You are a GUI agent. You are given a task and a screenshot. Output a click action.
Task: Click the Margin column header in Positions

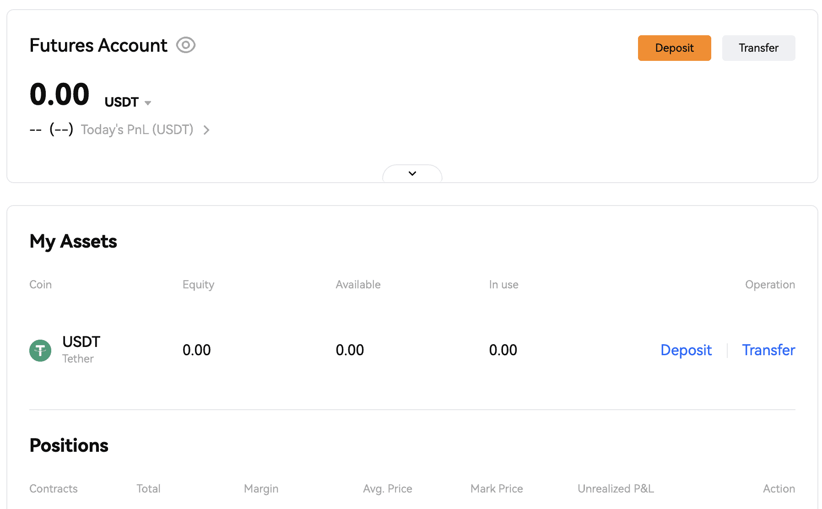(261, 489)
